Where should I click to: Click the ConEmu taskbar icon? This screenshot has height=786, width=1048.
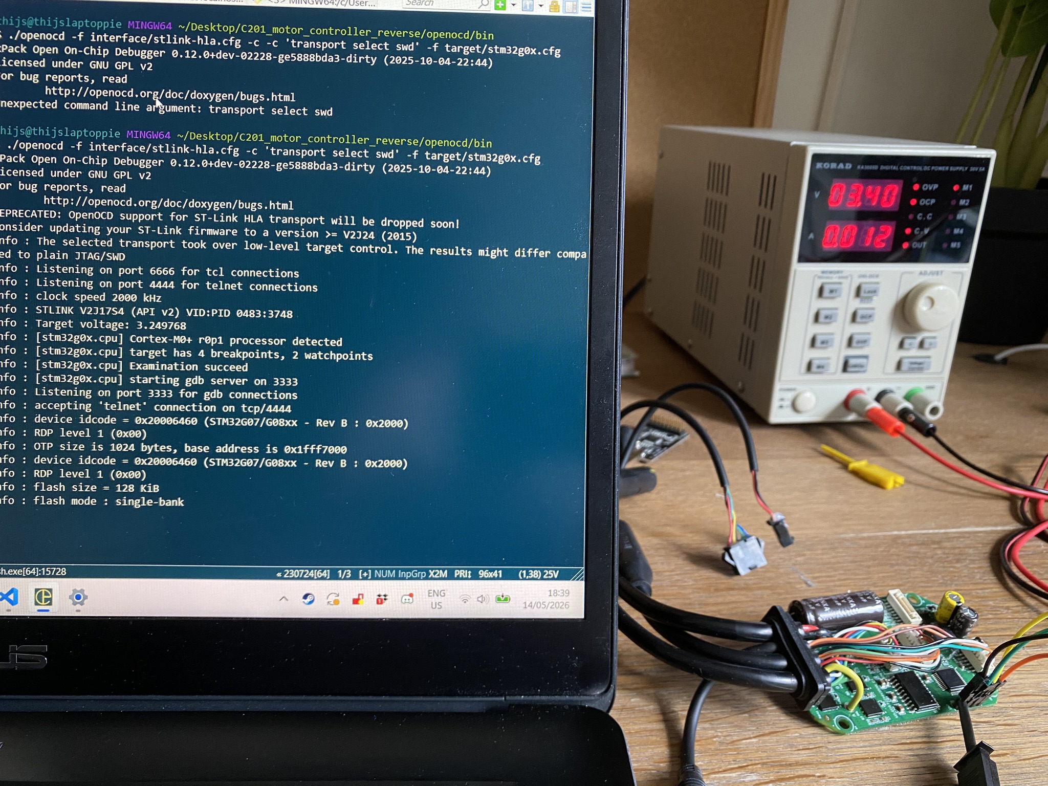click(x=43, y=597)
